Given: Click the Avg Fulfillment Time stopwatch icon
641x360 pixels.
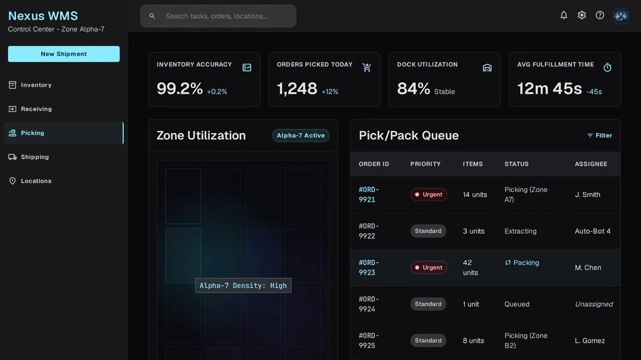Looking at the screenshot, I should point(607,68).
